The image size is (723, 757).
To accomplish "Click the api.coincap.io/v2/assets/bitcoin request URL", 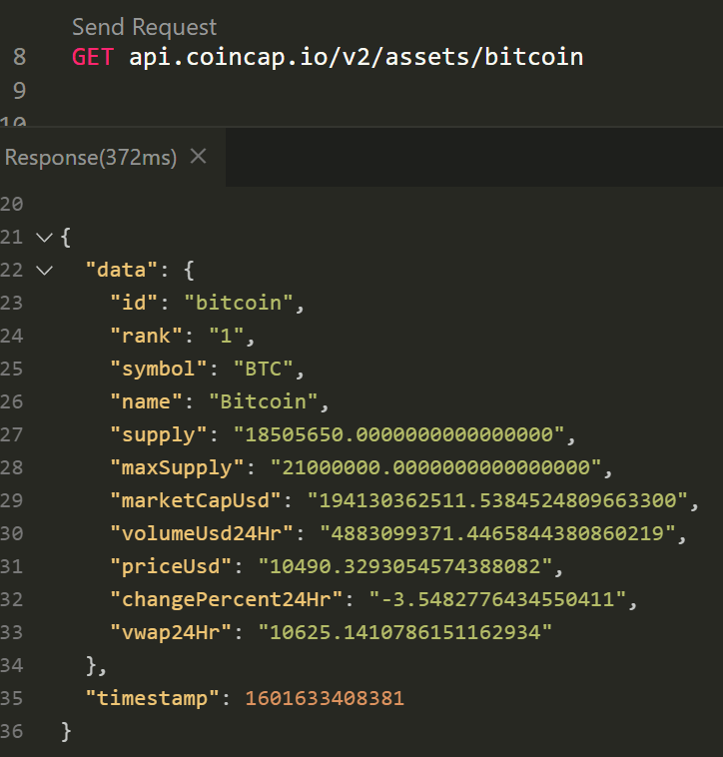I will pyautogui.click(x=356, y=57).
